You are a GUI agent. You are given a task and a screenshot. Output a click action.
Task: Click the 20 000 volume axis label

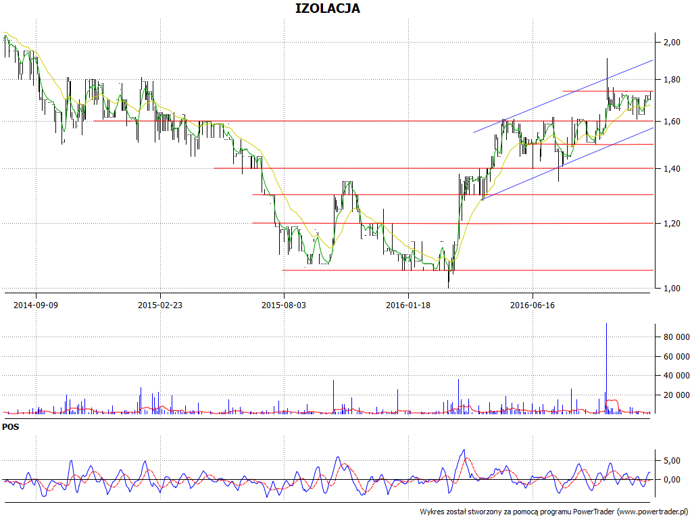pos(676,395)
